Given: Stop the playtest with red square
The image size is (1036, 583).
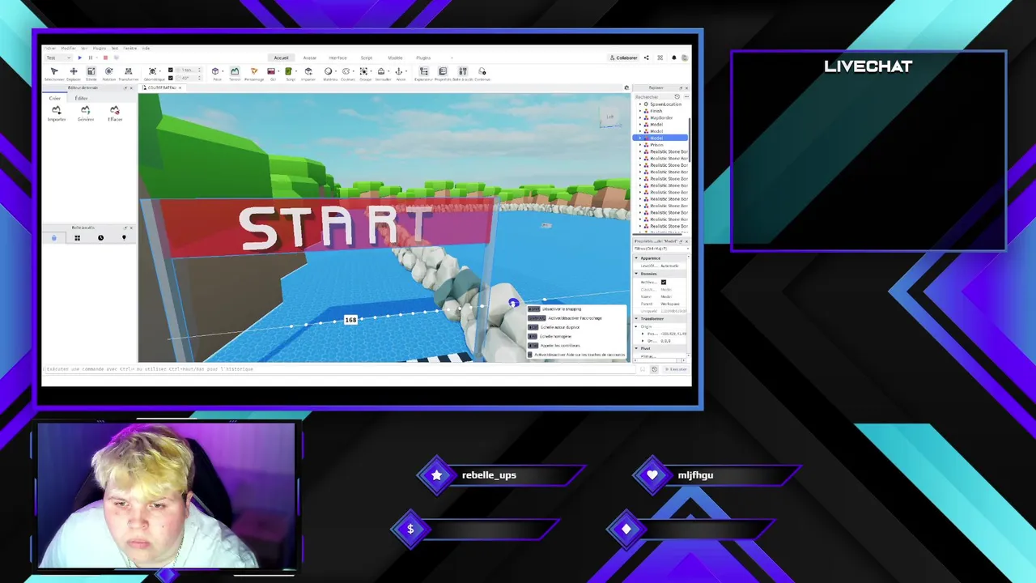Looking at the screenshot, I should 105,57.
